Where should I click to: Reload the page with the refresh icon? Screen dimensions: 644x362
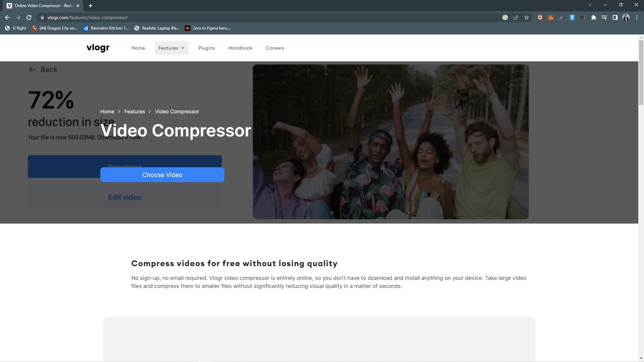pos(29,17)
